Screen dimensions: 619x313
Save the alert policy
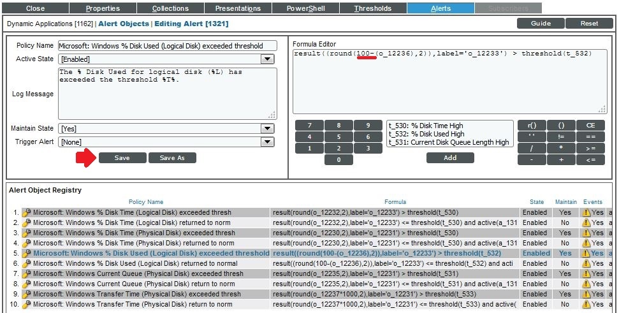(x=122, y=157)
